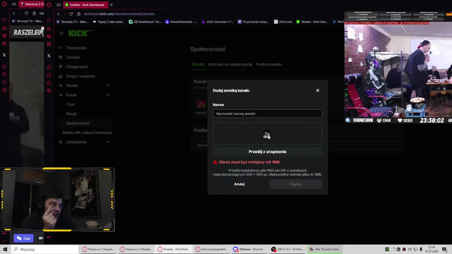Open new tab with plus button
452x254 pixels.
111,5
